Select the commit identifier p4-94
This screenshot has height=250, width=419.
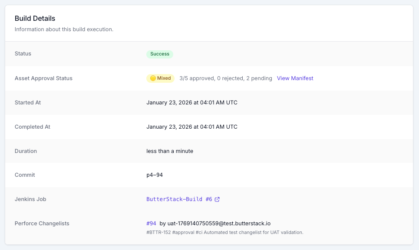click(x=154, y=175)
